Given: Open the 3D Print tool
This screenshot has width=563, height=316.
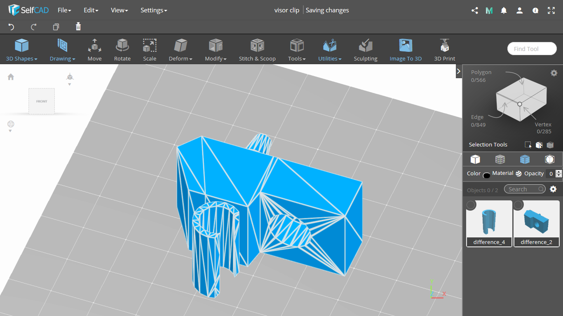Looking at the screenshot, I should tap(445, 50).
